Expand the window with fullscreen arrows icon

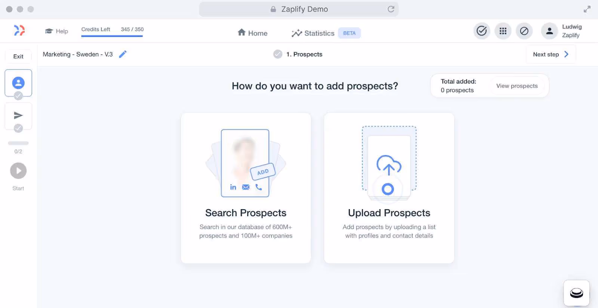tap(587, 9)
